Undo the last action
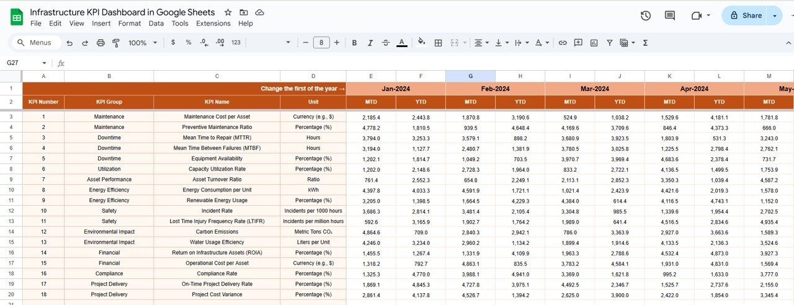This screenshot has height=305, width=794. (x=69, y=43)
